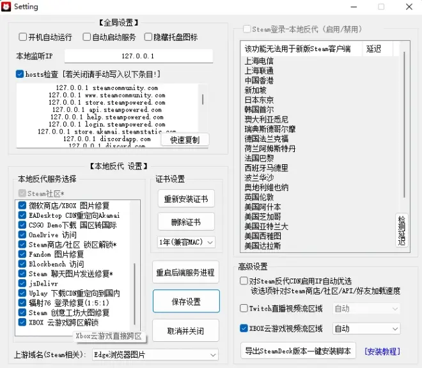Click 重新安装证书 button
The height and width of the screenshot is (368, 422).
[x=186, y=199]
